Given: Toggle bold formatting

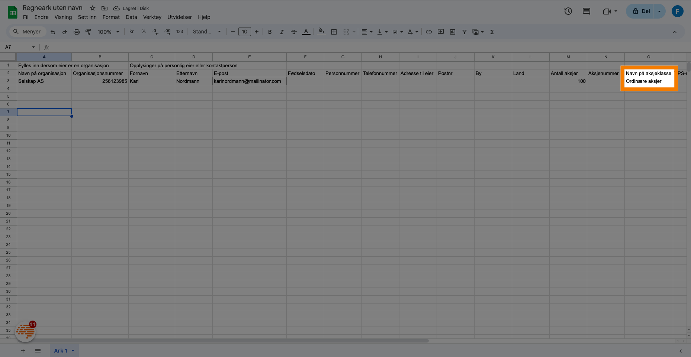Looking at the screenshot, I should point(270,32).
